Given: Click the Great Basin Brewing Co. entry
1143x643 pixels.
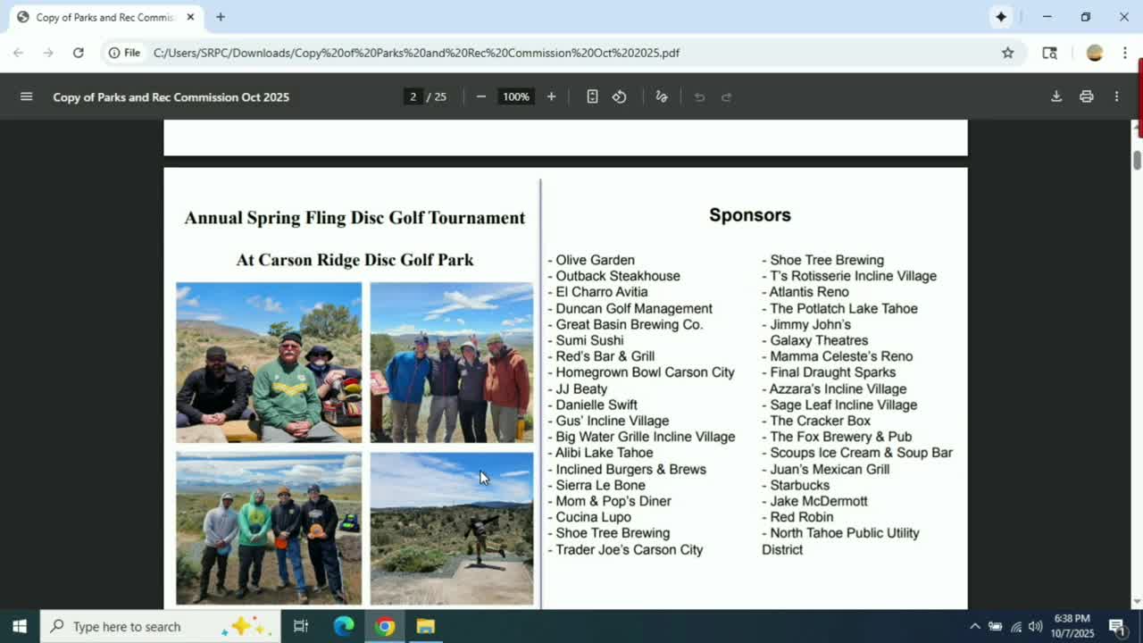Looking at the screenshot, I should pos(625,324).
